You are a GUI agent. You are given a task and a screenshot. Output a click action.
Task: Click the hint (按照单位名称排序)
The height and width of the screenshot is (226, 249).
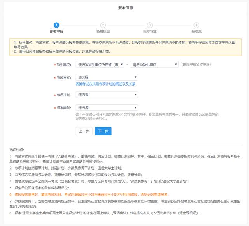196,64
